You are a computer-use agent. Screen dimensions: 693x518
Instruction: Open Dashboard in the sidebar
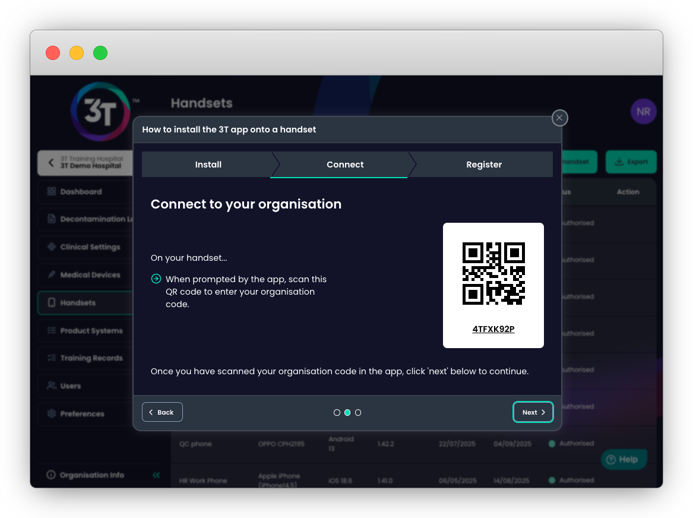pyautogui.click(x=85, y=191)
